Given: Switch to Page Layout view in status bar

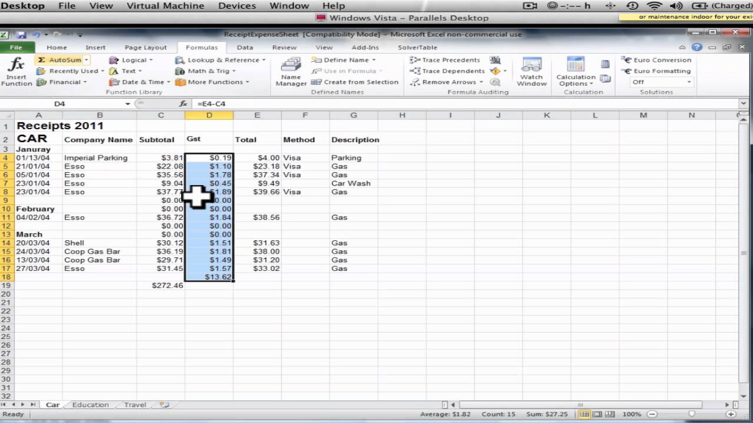Looking at the screenshot, I should (597, 414).
